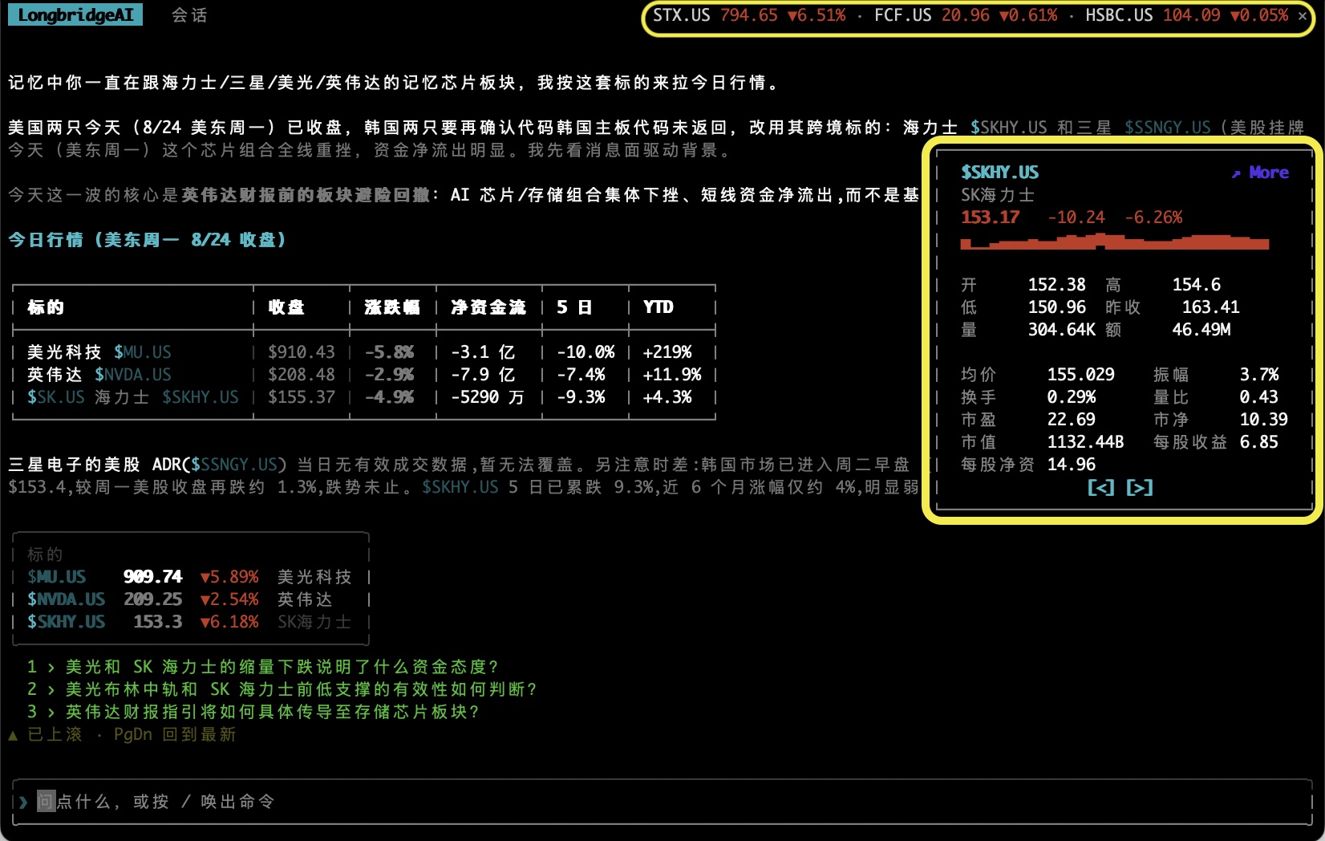1325x841 pixels.
Task: Click the 155.029 average price value
Action: (x=1080, y=375)
